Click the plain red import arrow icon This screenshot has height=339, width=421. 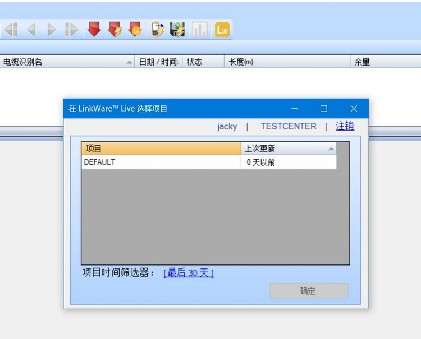click(x=94, y=30)
